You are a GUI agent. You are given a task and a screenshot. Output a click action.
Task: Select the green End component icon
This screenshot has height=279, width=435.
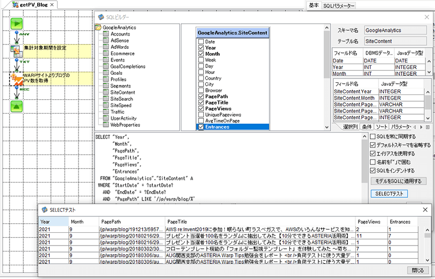[16, 106]
